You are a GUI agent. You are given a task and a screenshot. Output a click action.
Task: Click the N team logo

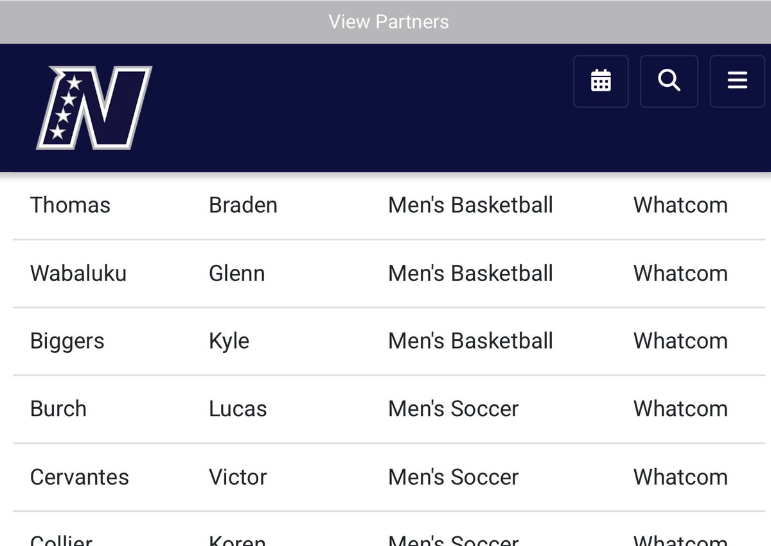click(x=94, y=107)
